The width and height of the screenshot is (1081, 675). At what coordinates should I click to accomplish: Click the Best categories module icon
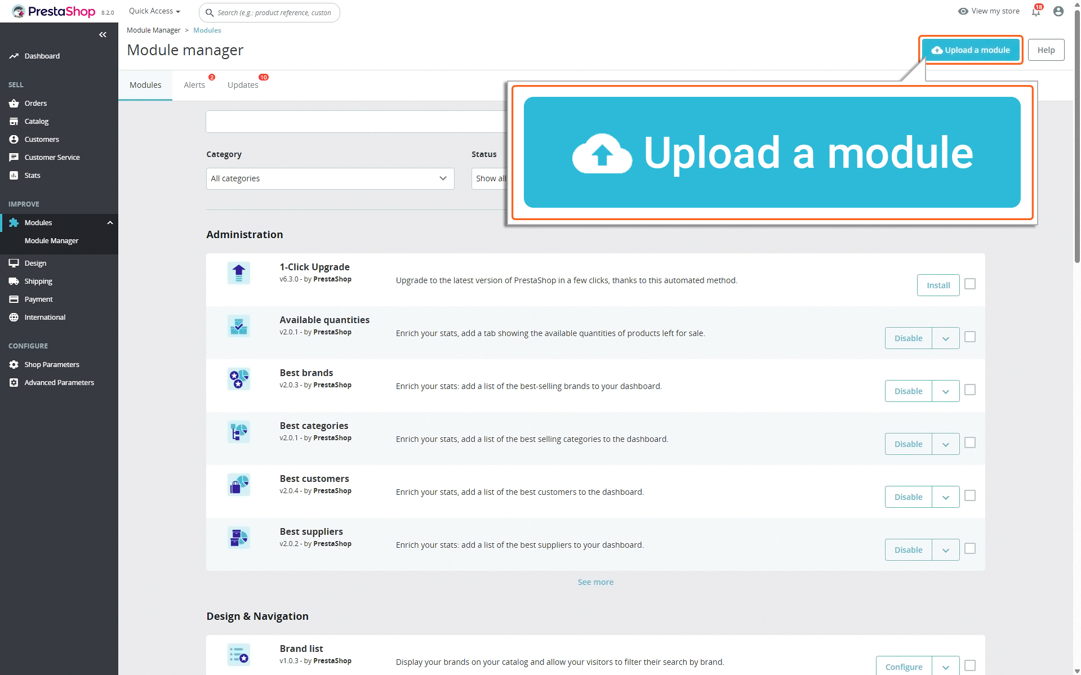pos(239,432)
